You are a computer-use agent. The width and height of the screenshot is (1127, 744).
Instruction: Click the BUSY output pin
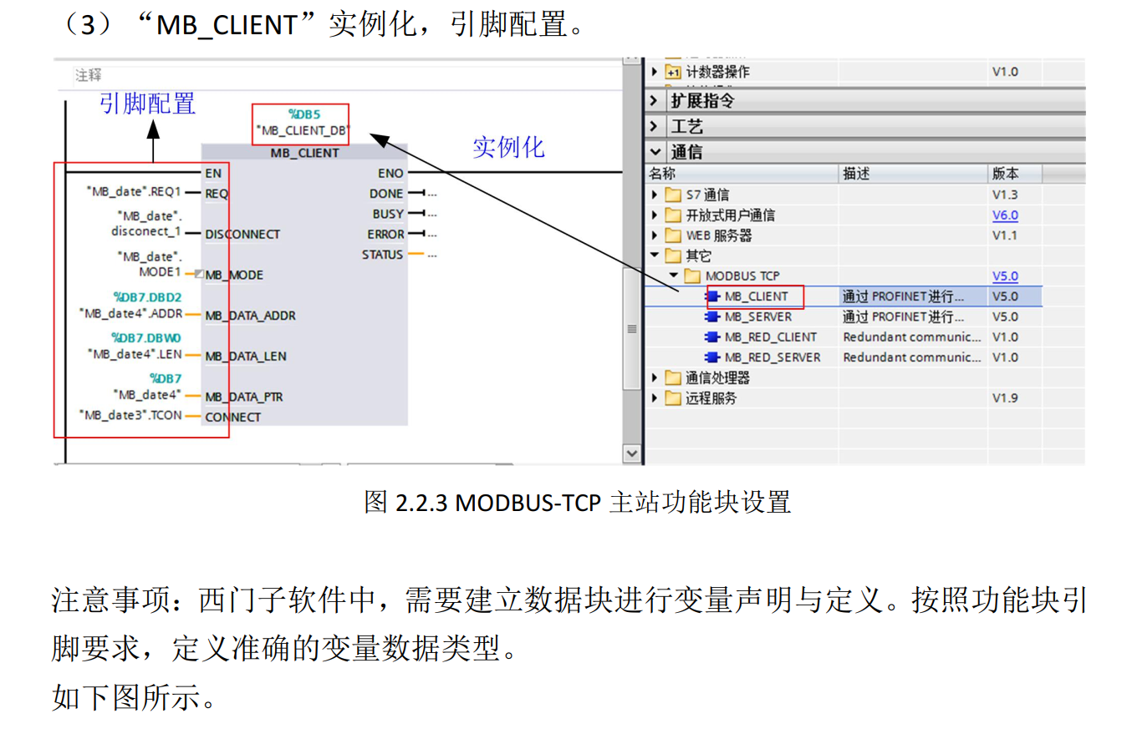388,214
